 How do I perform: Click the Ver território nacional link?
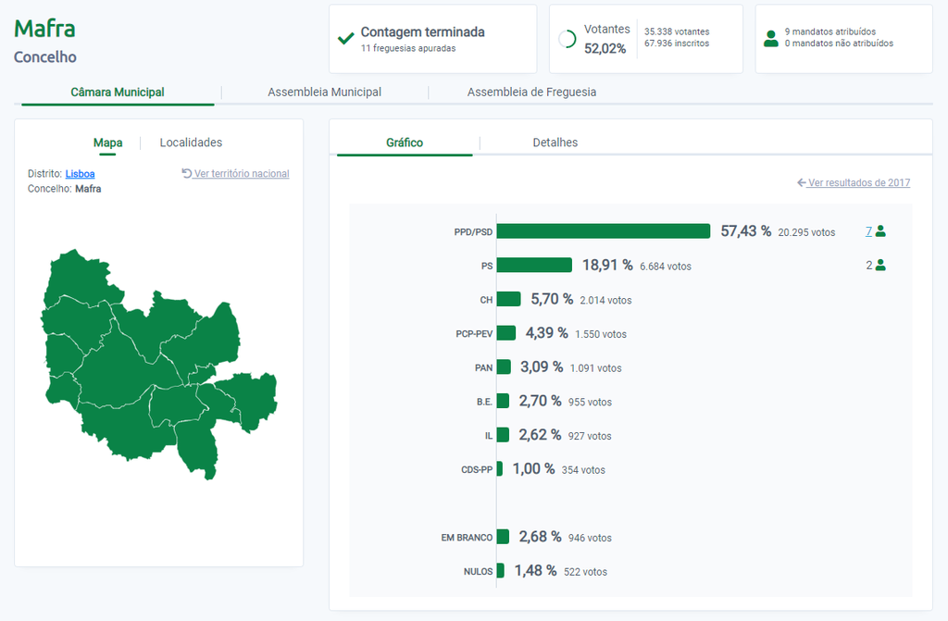tap(242, 174)
